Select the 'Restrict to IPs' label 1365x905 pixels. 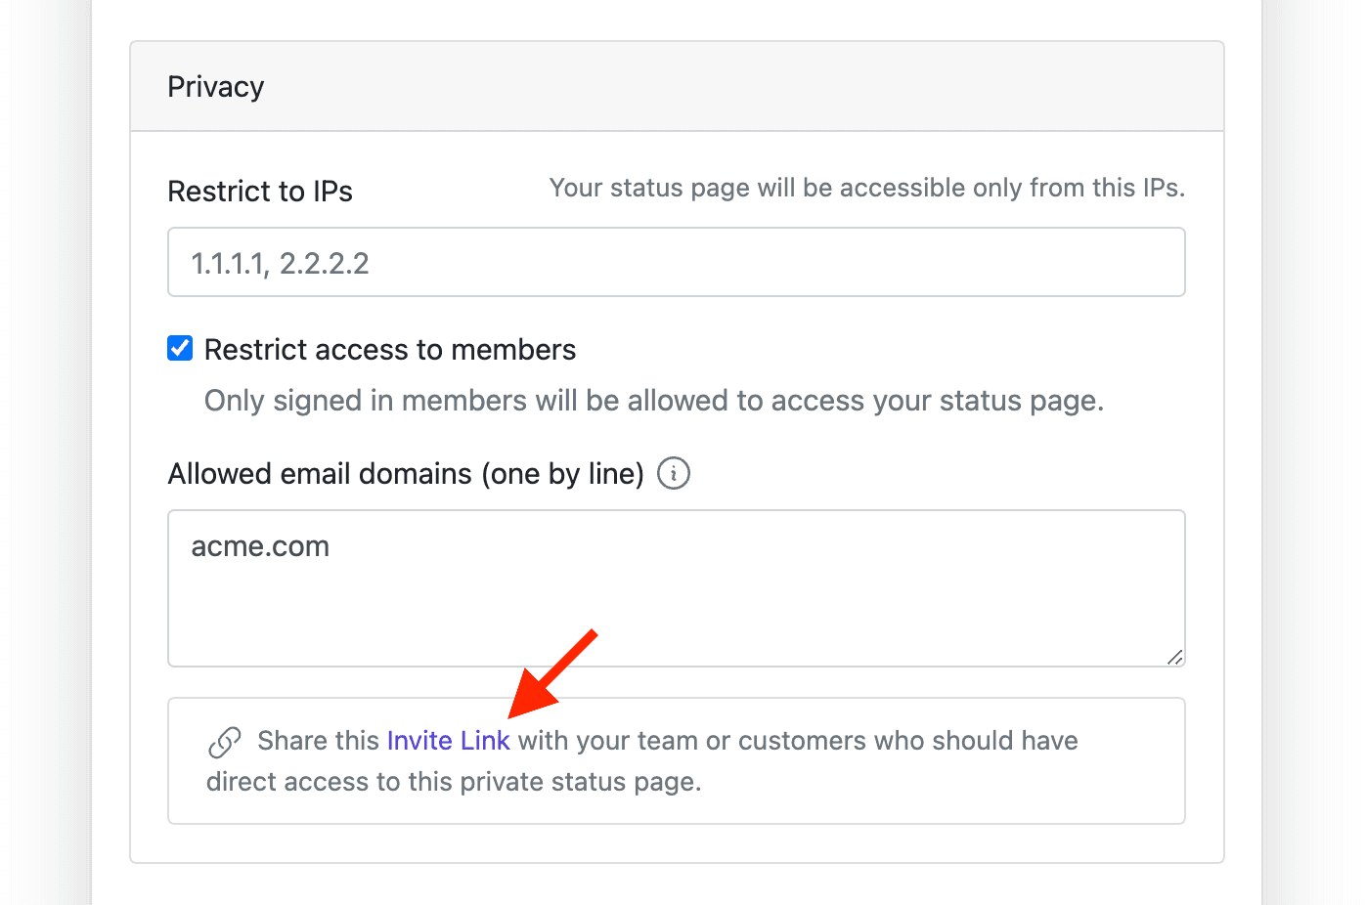point(260,191)
